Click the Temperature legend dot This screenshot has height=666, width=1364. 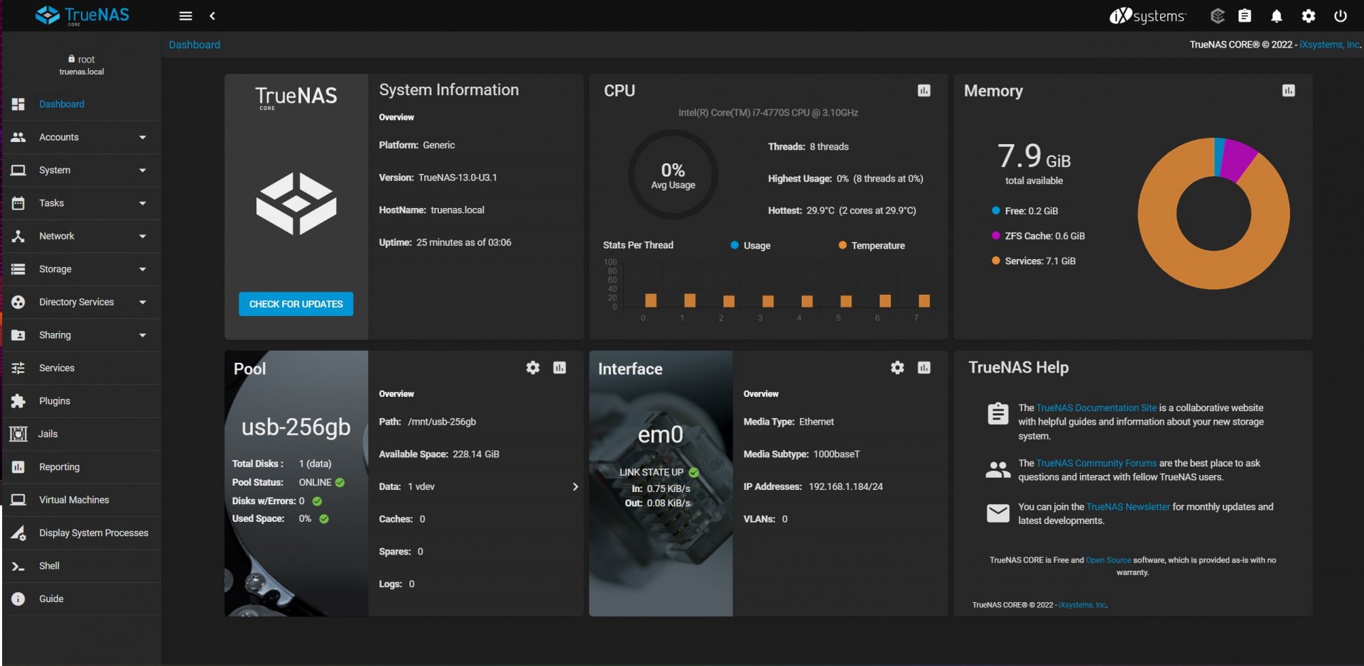point(843,245)
